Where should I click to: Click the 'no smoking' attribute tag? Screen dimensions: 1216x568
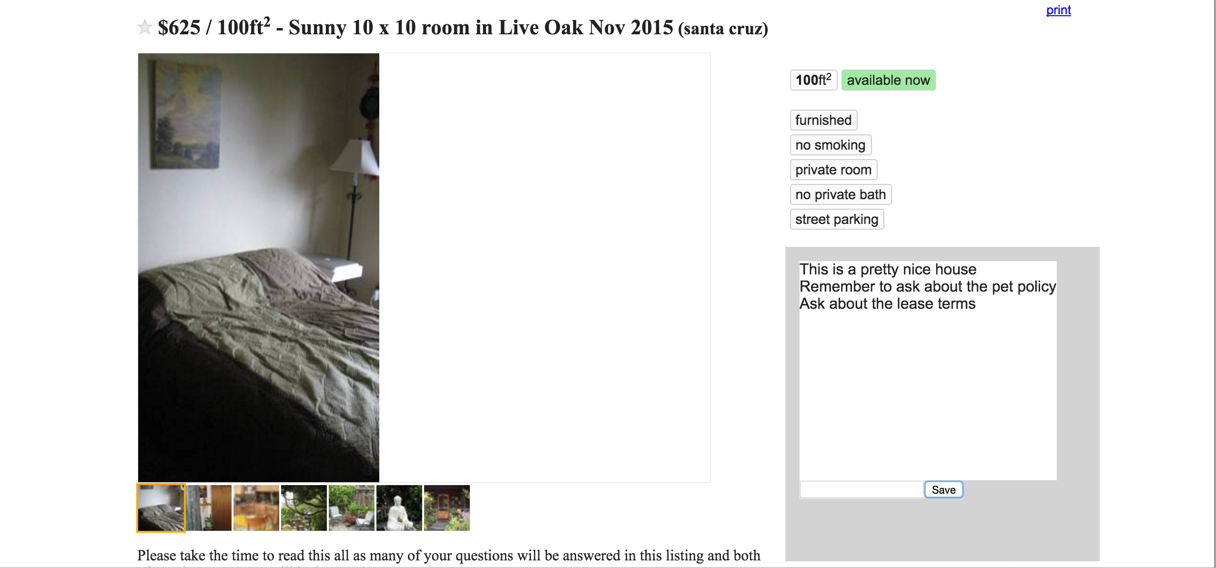tap(831, 145)
